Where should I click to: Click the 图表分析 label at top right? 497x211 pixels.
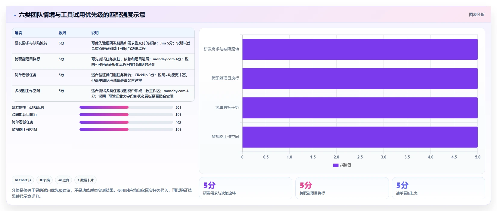coord(477,14)
